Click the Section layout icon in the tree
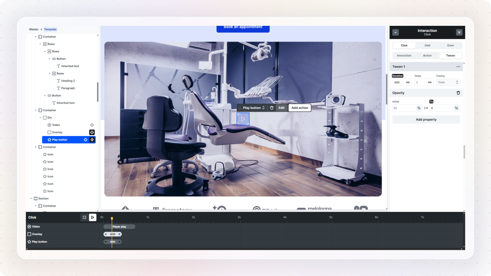Viewport: 491px width, 276px height. coord(36,199)
